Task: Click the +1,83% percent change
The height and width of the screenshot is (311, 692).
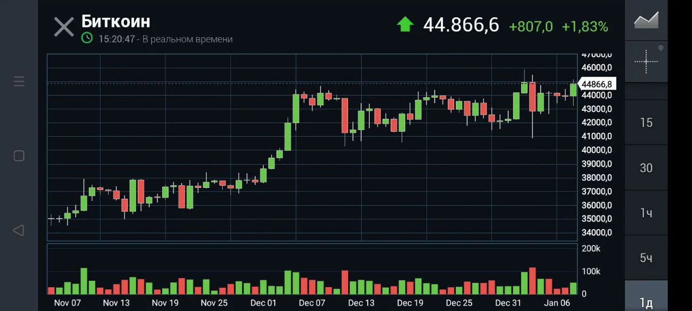Action: [x=585, y=26]
